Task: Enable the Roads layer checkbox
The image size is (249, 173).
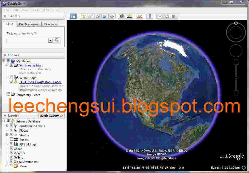Action: click(x=11, y=139)
